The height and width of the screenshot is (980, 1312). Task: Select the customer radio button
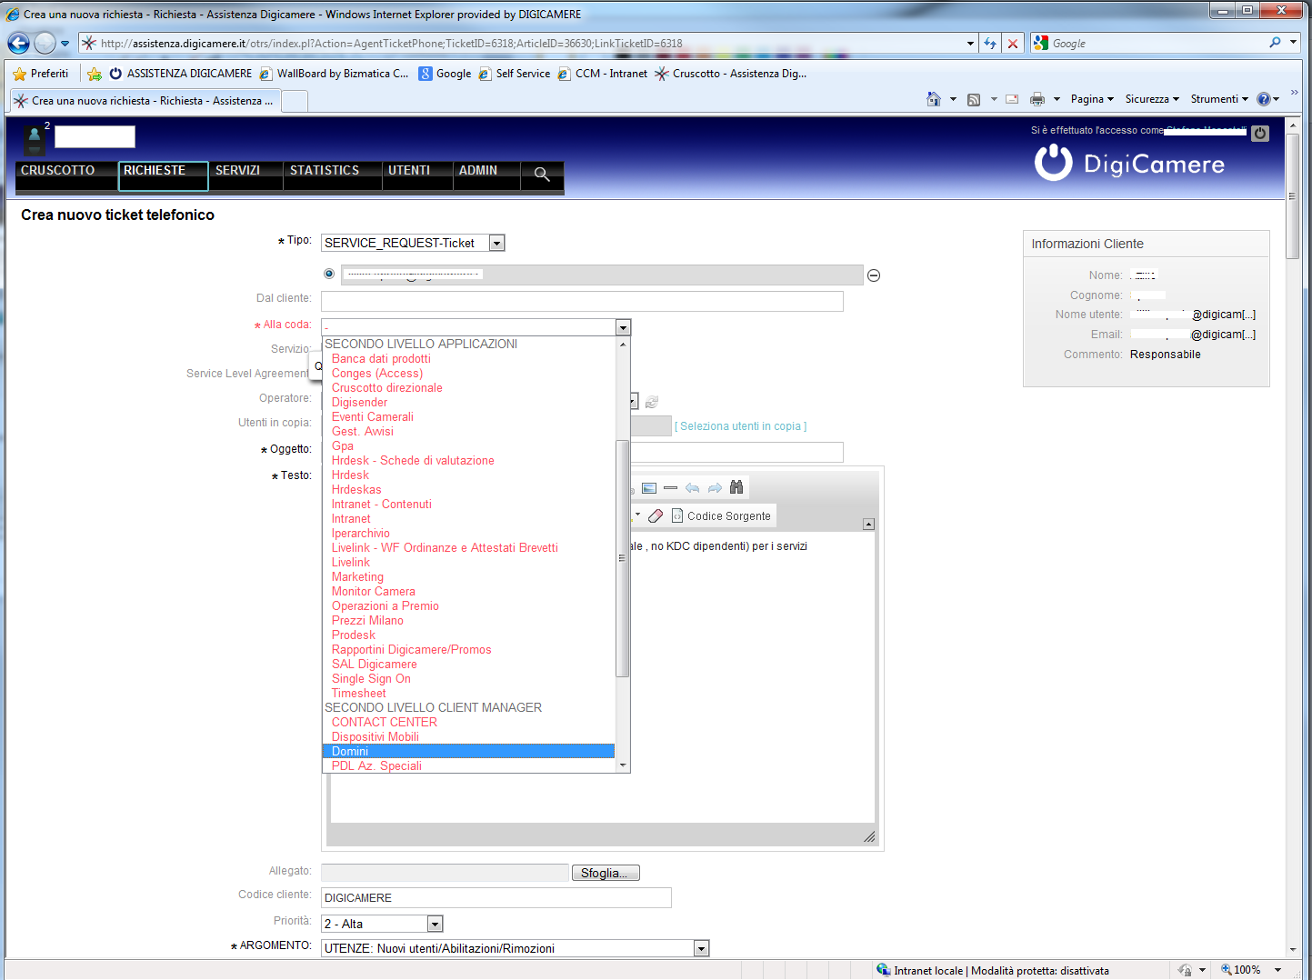(329, 274)
